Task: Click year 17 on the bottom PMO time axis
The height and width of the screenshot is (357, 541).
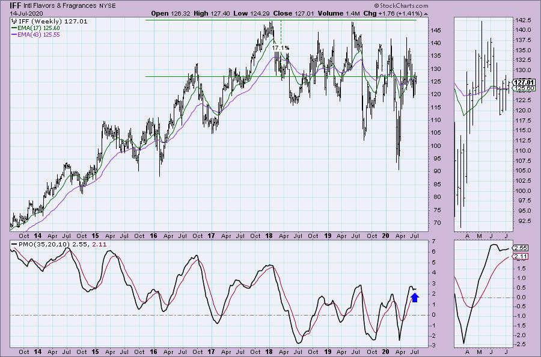Action: pos(211,352)
